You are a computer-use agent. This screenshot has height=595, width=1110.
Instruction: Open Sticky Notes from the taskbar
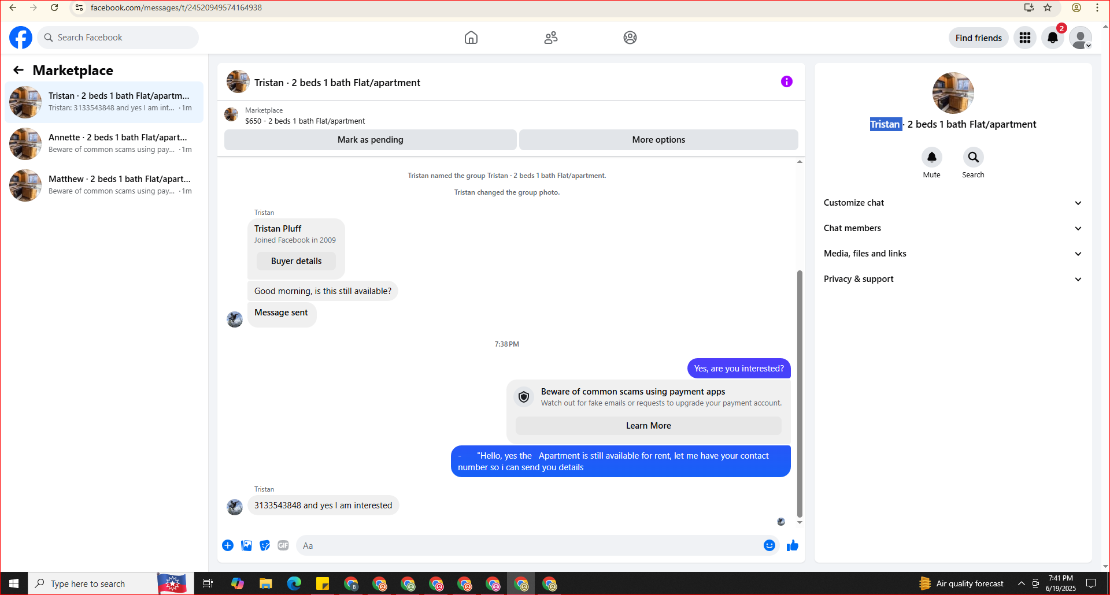pyautogui.click(x=323, y=583)
